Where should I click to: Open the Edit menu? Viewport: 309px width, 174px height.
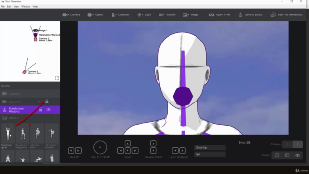(x=9, y=6)
